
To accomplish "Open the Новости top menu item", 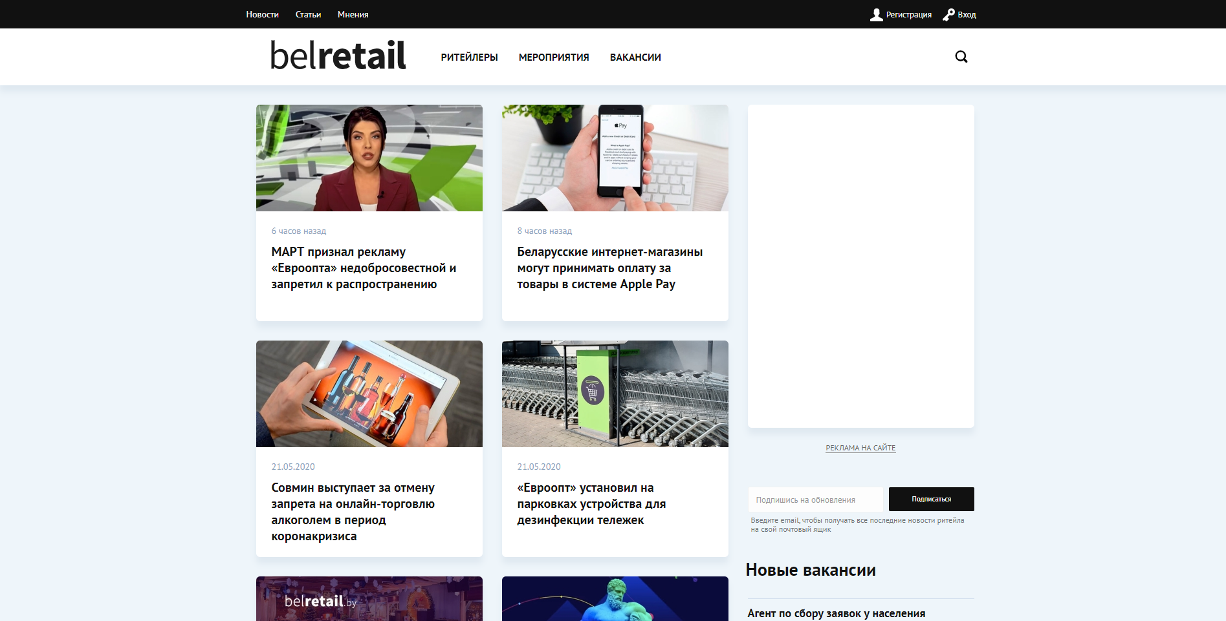I will click(262, 14).
